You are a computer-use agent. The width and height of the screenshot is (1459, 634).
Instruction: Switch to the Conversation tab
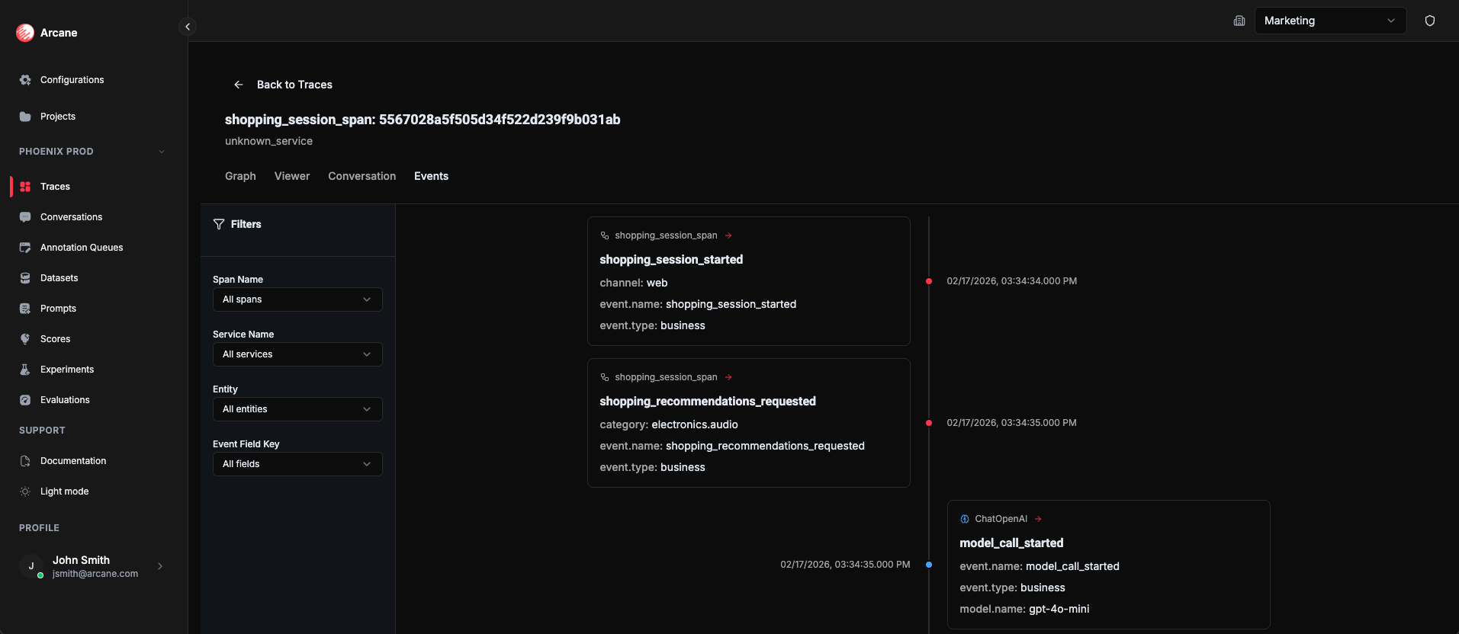tap(362, 176)
